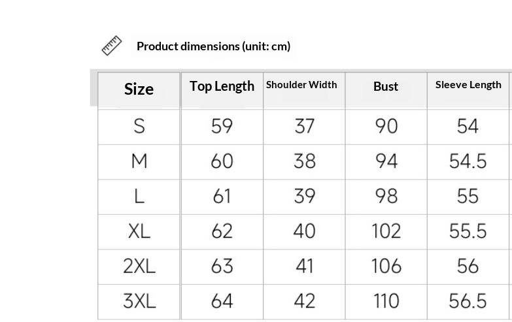This screenshot has height=322, width=512.
Task: Click the Product dimensions title text
Action: tap(213, 46)
